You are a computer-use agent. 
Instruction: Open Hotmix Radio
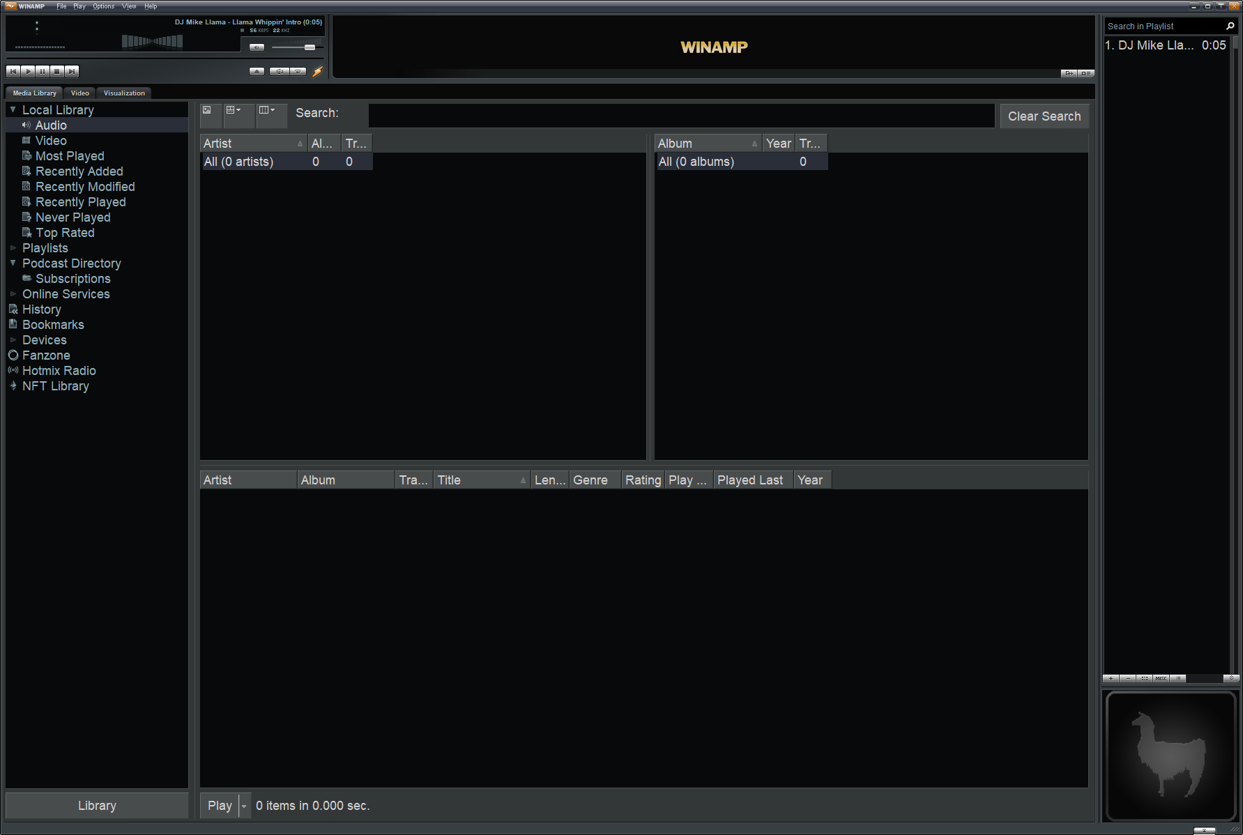tap(59, 371)
